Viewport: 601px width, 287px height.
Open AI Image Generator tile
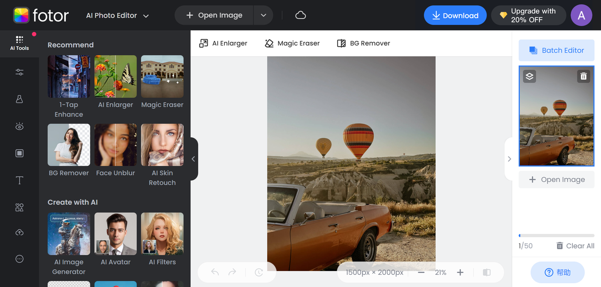[69, 244]
